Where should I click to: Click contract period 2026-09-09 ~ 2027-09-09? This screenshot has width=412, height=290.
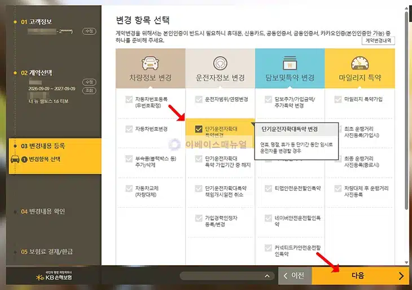[x=52, y=89]
